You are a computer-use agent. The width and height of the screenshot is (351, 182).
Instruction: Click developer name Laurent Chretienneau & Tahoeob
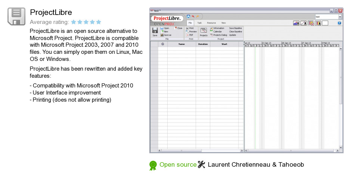[x=256, y=164]
